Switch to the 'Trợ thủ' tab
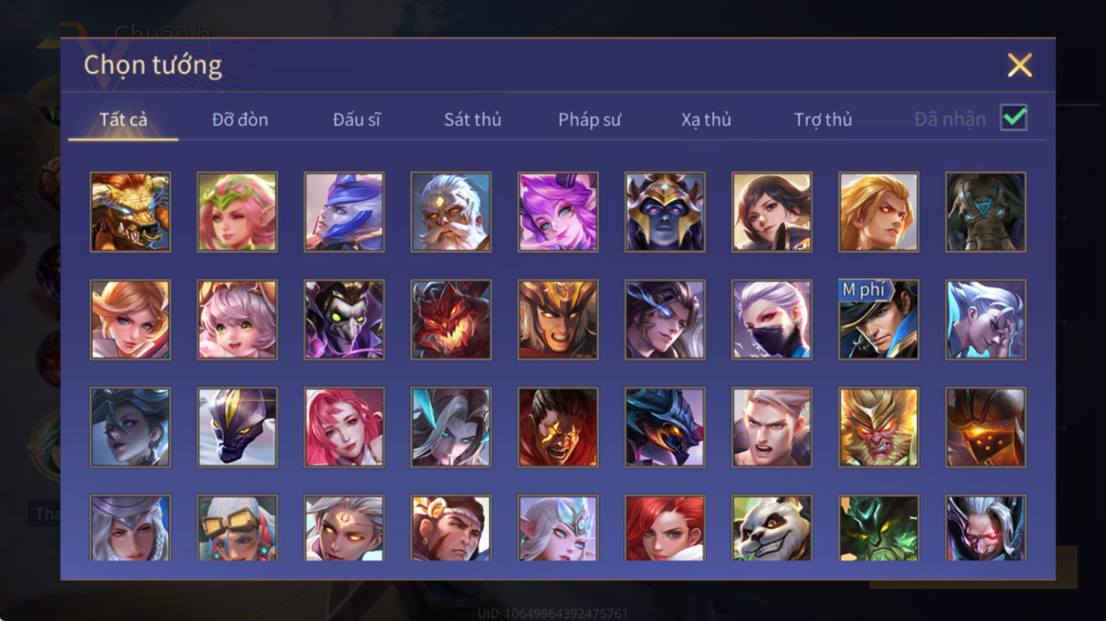Image resolution: width=1106 pixels, height=621 pixels. [823, 119]
